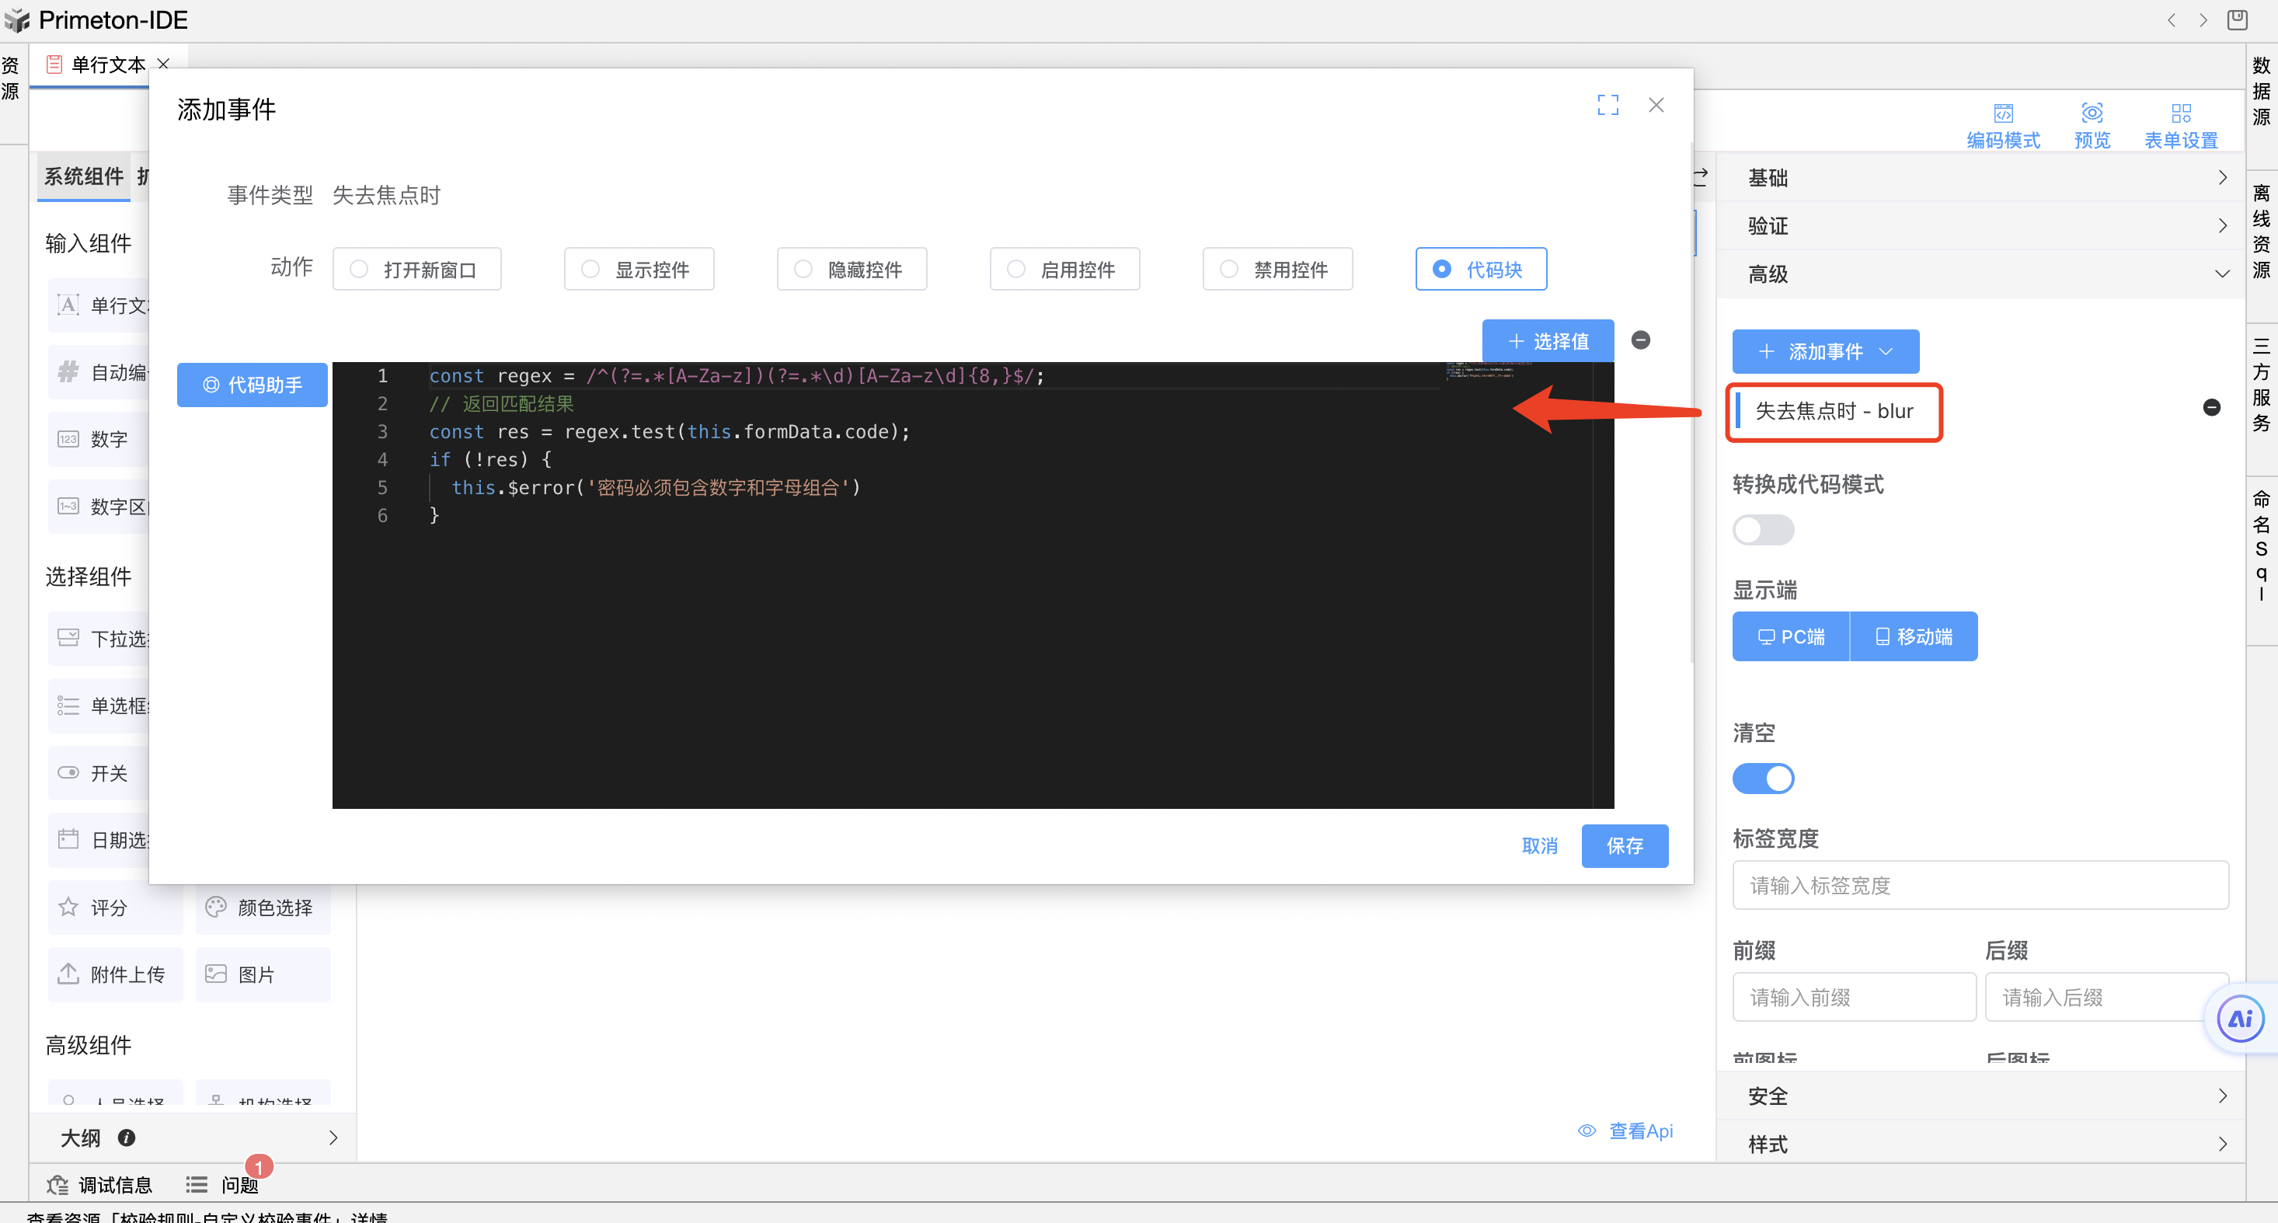Open 表单设置 form settings icon
The height and width of the screenshot is (1223, 2278).
click(x=2180, y=114)
